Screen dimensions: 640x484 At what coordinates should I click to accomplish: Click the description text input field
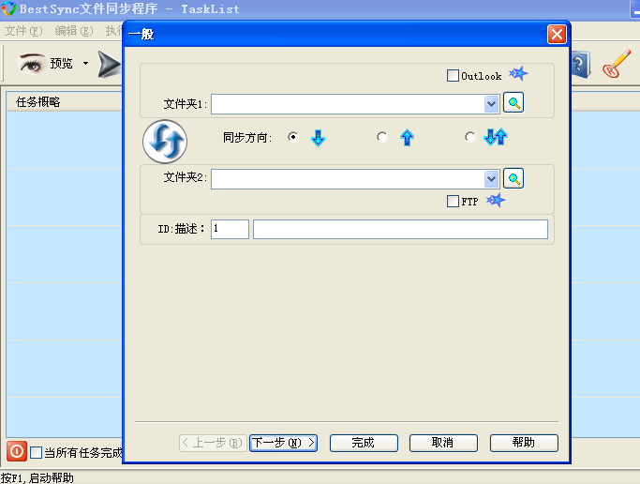click(400, 229)
